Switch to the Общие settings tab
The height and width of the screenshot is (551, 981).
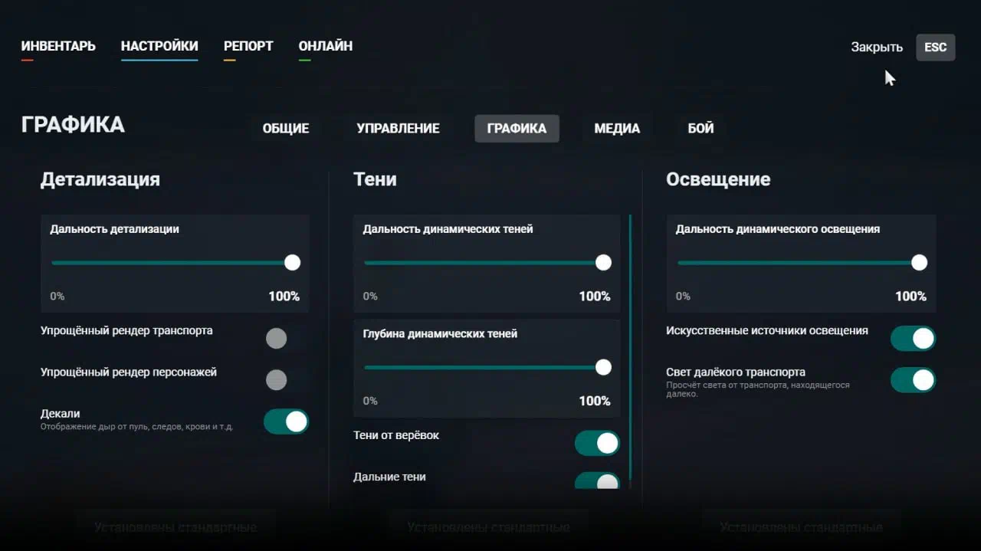286,129
